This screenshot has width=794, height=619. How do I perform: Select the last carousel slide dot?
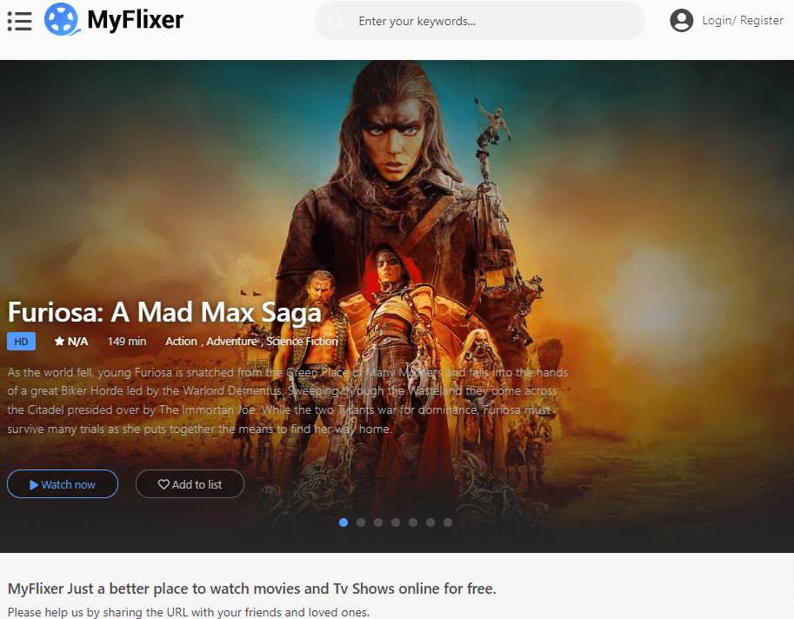448,522
